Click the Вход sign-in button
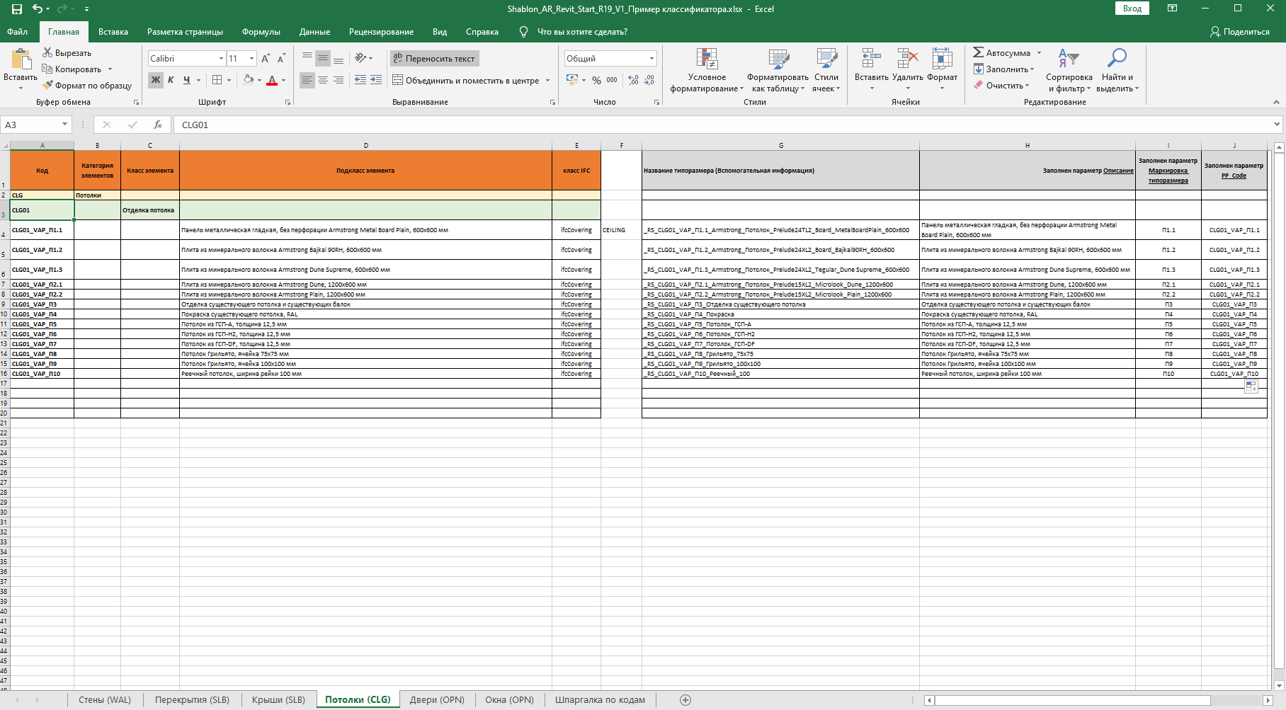The width and height of the screenshot is (1286, 710). (x=1132, y=8)
